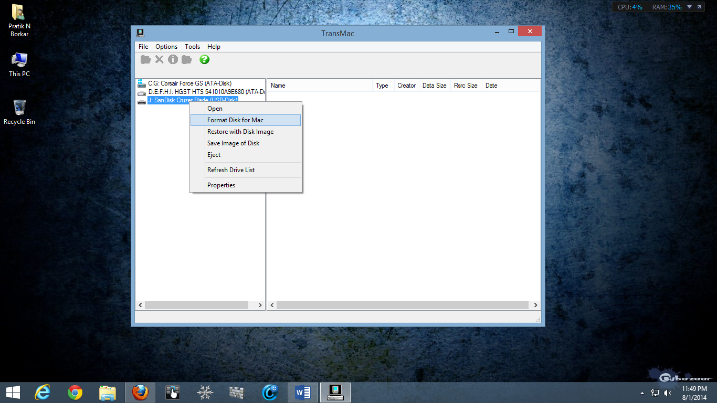Select the J: SanDisk Cruzer Blade drive
The height and width of the screenshot is (403, 717).
[193, 100]
